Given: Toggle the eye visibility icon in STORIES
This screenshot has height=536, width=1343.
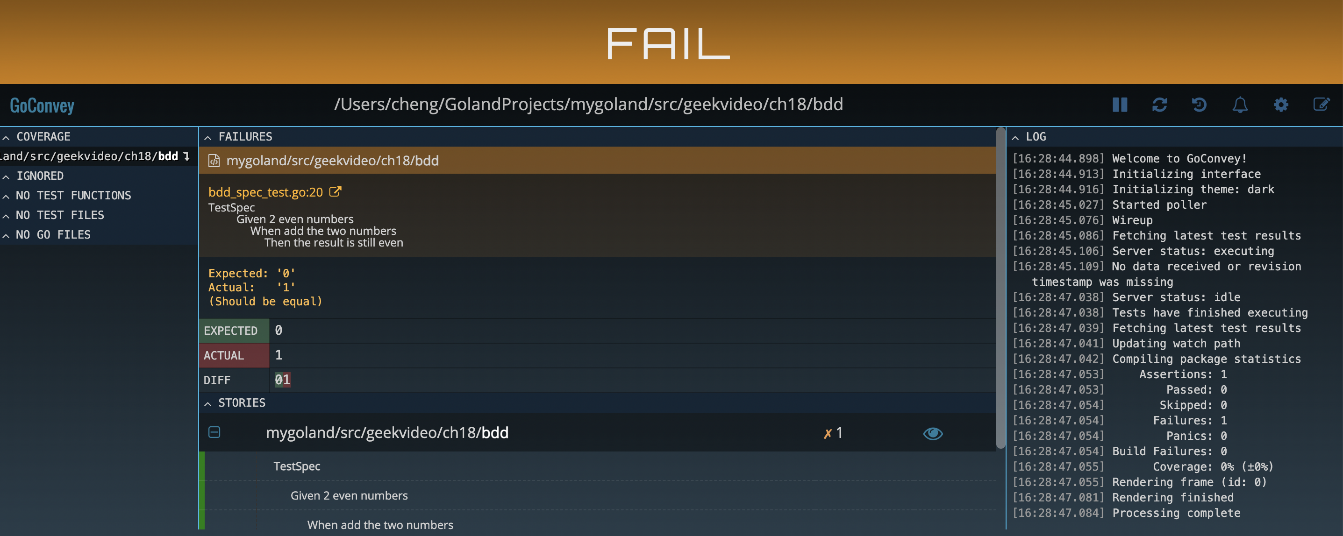Looking at the screenshot, I should [932, 432].
